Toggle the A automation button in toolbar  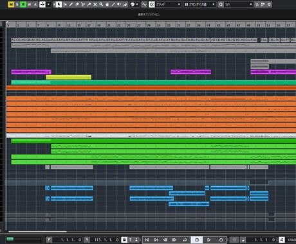[35, 4]
